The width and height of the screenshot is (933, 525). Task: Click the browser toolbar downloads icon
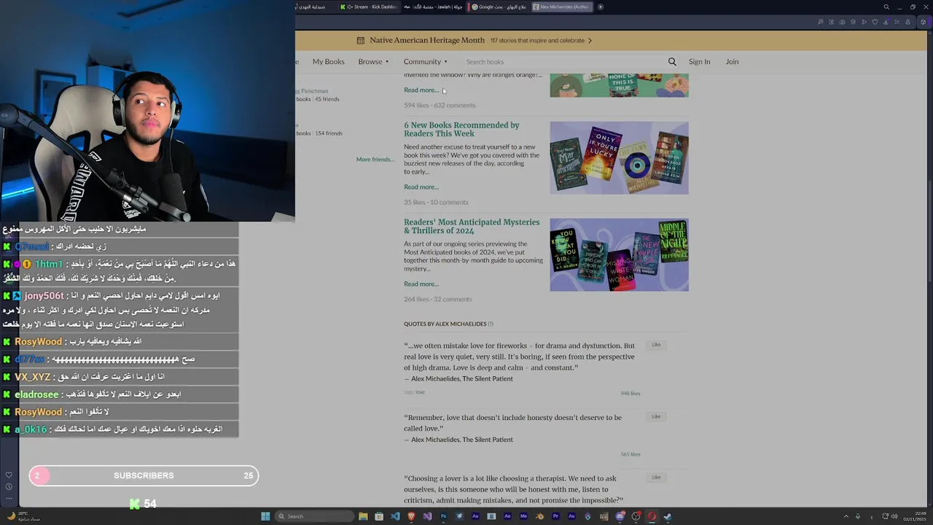(886, 22)
